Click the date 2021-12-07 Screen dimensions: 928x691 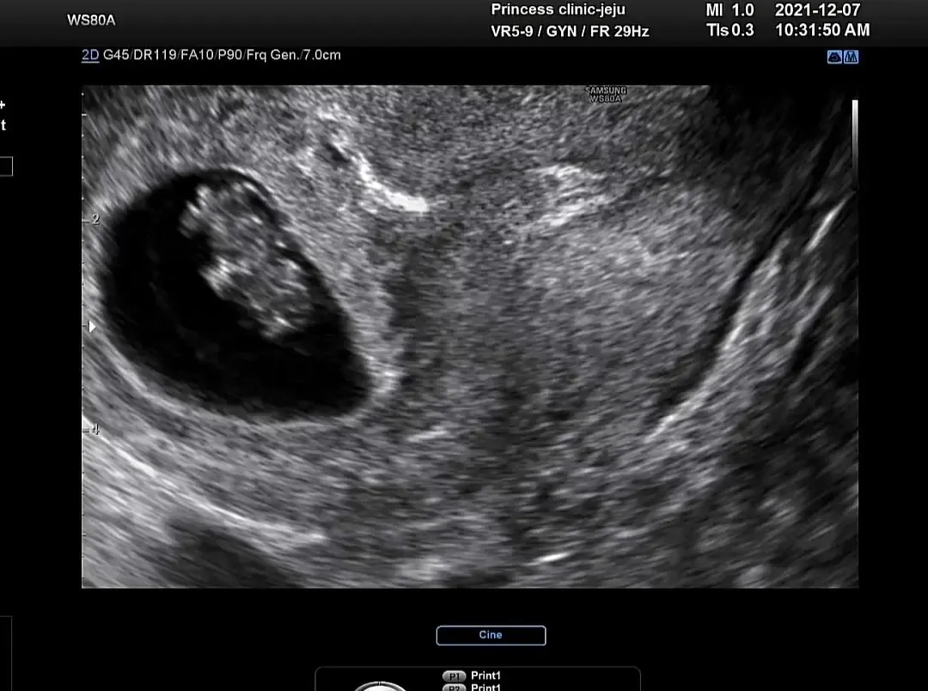(817, 10)
